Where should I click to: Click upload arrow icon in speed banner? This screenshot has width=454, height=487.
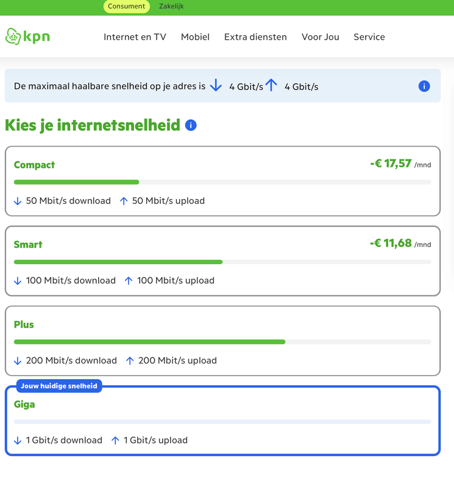[x=271, y=86]
